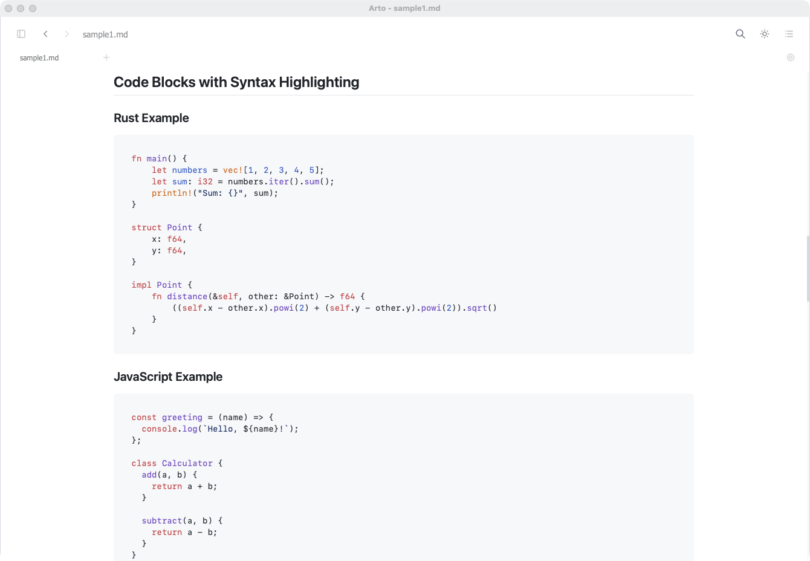This screenshot has width=810, height=561.
Task: Click the Rust Example heading
Action: coord(151,118)
